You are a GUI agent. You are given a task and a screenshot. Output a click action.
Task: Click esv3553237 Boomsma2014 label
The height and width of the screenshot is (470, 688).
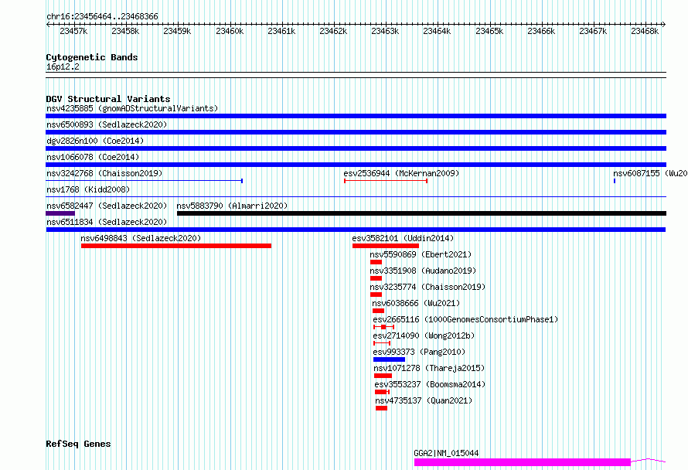point(430,384)
